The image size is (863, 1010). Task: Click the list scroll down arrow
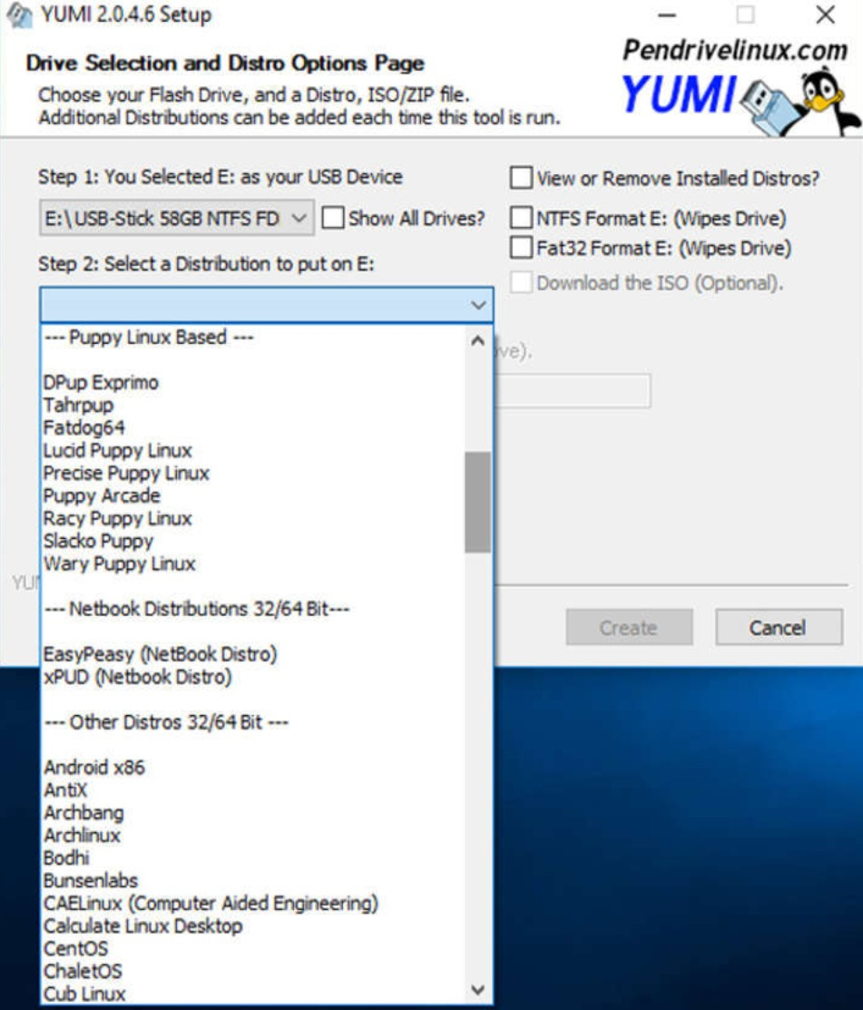(x=477, y=989)
